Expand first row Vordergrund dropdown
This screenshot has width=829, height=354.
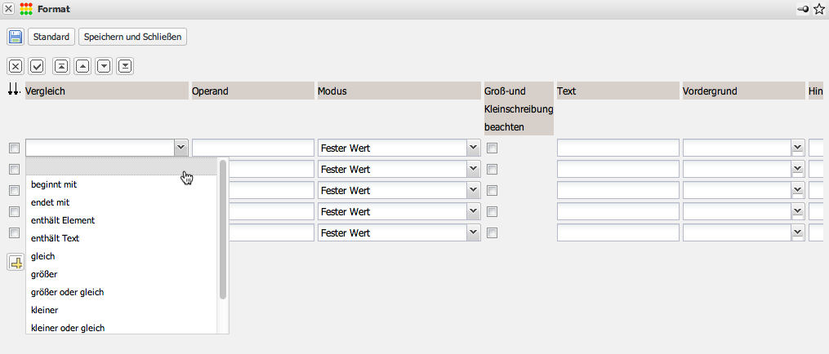[x=797, y=148]
